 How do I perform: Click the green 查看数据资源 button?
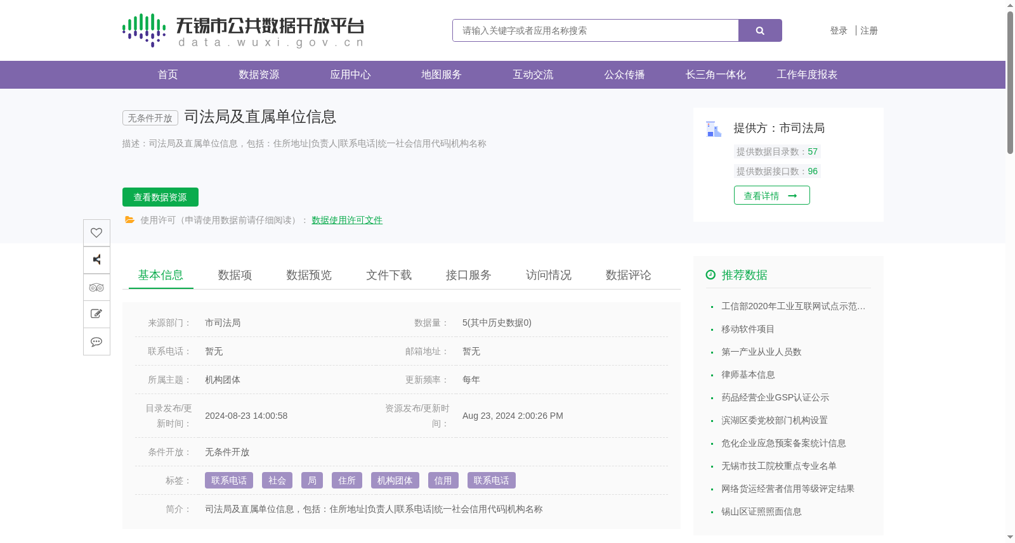(x=160, y=197)
